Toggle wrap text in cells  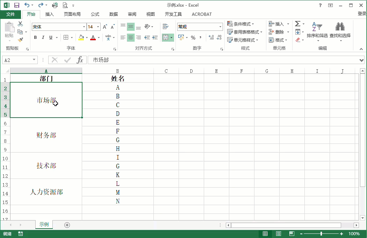pyautogui.click(x=166, y=27)
